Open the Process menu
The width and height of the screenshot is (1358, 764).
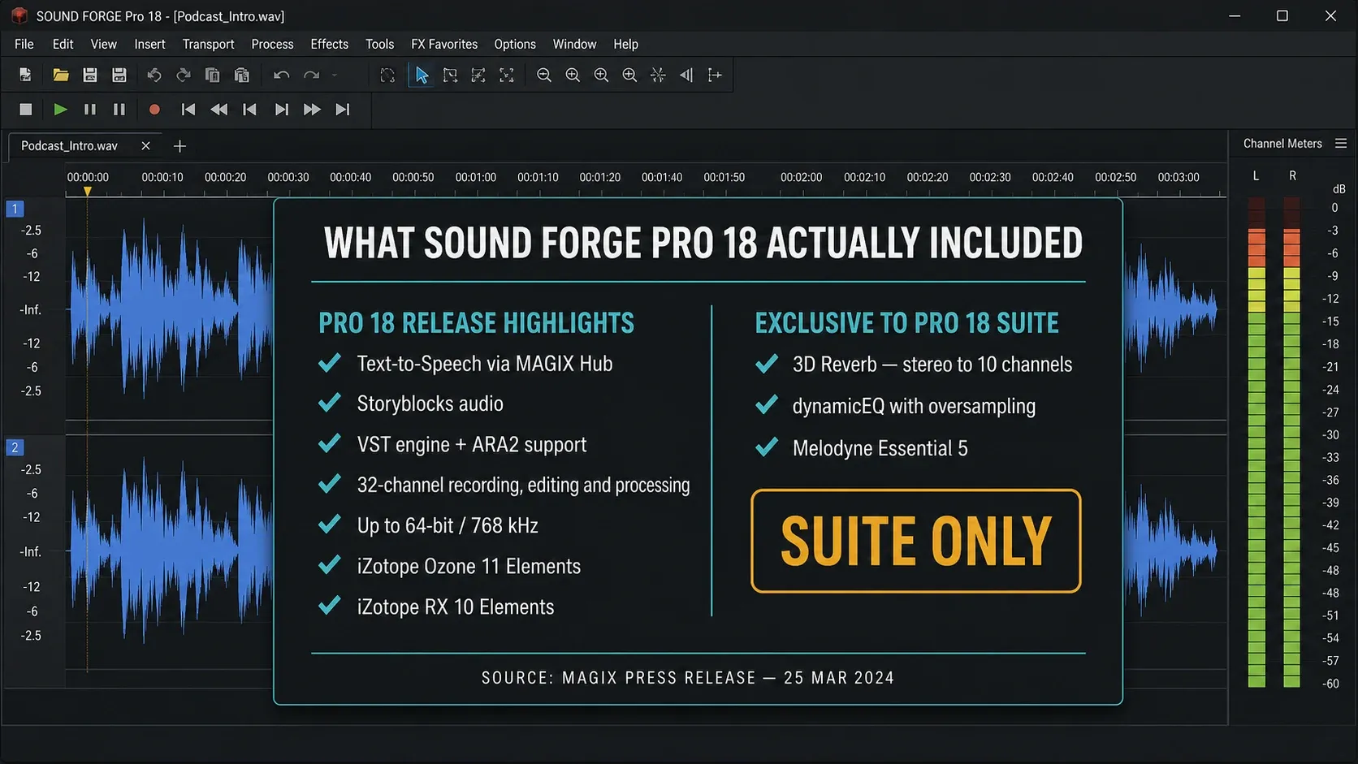[x=272, y=44]
